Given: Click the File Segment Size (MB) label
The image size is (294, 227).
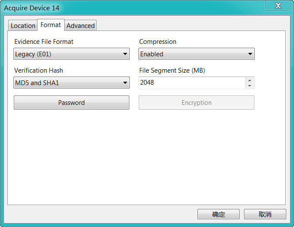Looking at the screenshot, I should pos(172,71).
